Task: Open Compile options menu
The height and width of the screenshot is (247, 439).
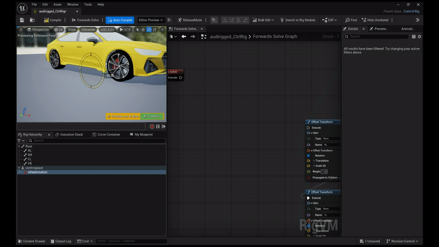Action: [65, 20]
